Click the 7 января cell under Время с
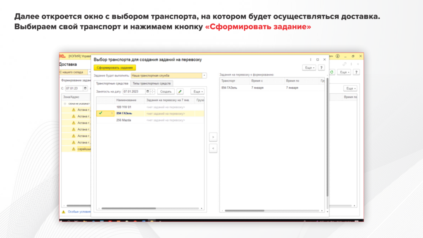Viewport: 423px width, 238px height. pos(257,88)
